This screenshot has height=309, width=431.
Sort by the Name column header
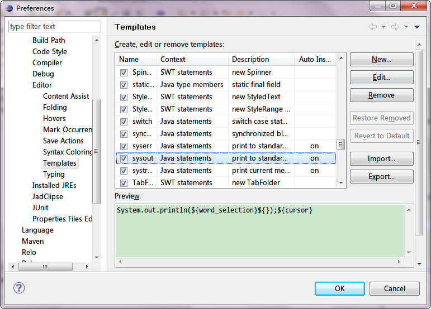(136, 60)
